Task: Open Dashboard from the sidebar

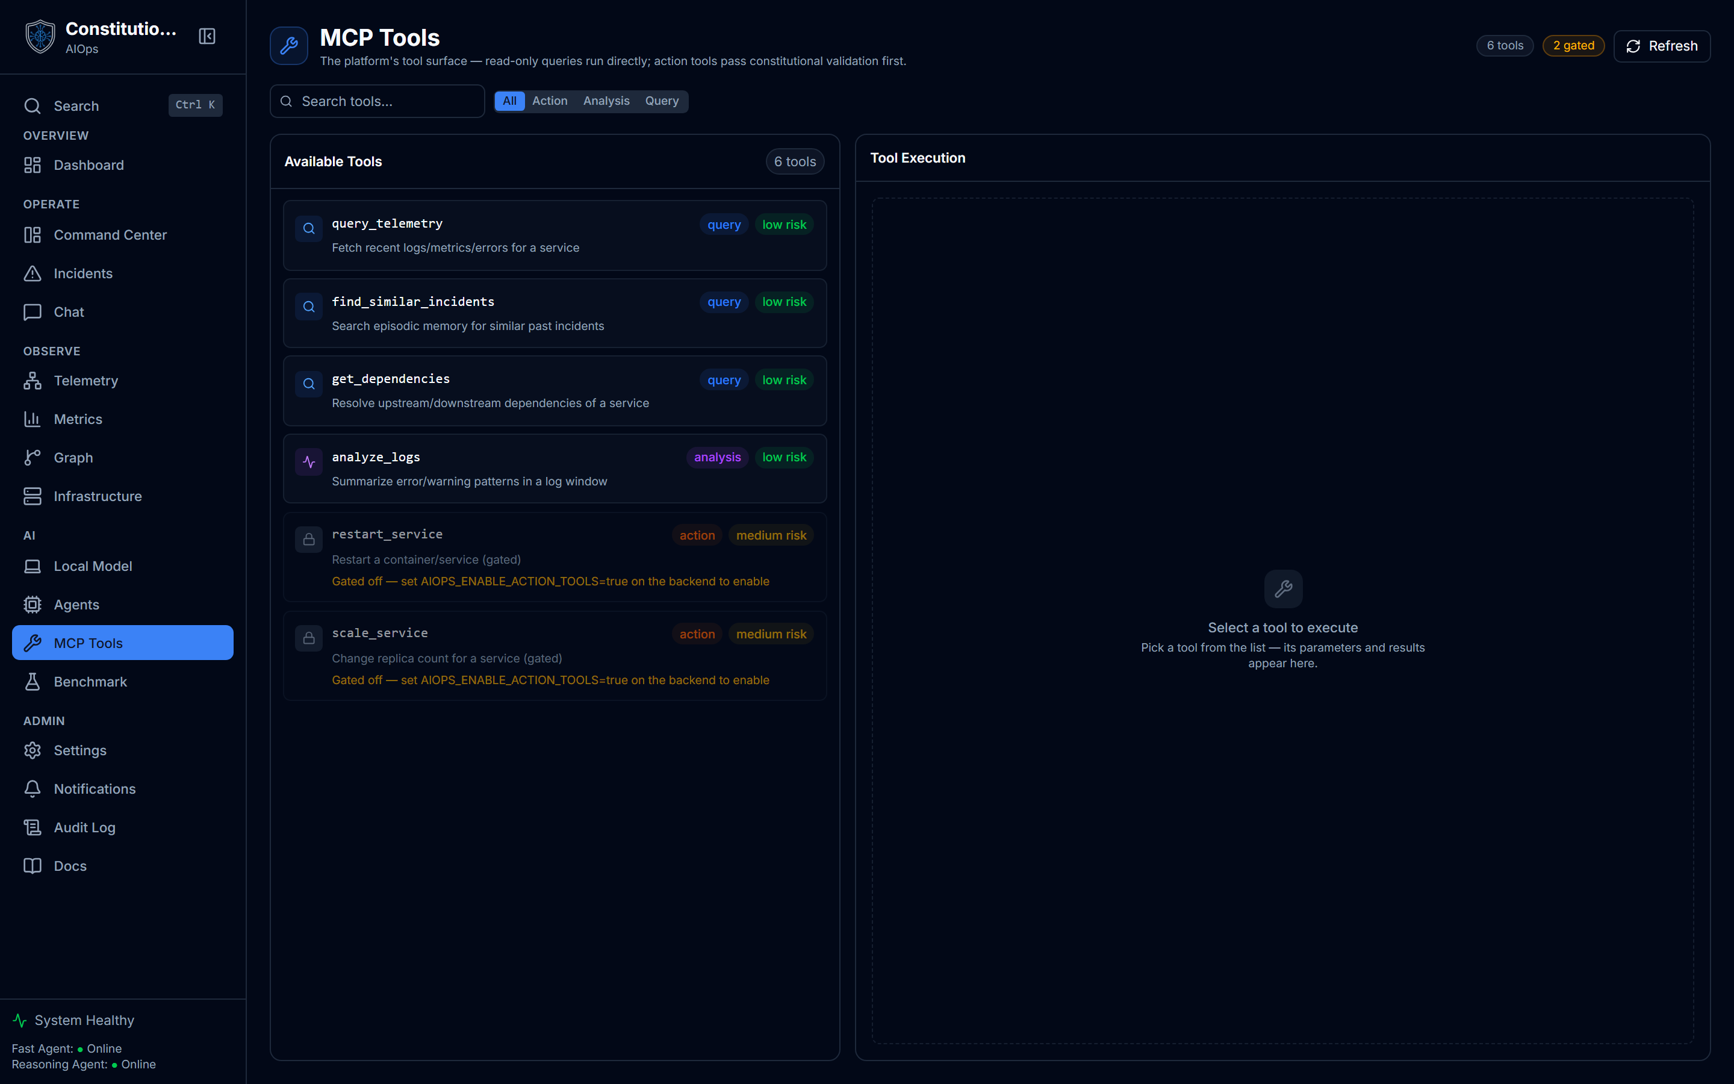Action: pos(123,165)
